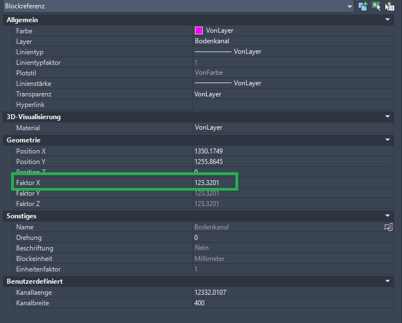Click the Transparenz VonLayer field
The height and width of the screenshot is (323, 402).
click(x=293, y=94)
